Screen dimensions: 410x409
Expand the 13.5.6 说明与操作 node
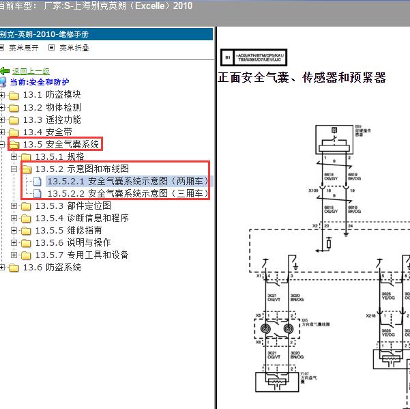(14, 243)
